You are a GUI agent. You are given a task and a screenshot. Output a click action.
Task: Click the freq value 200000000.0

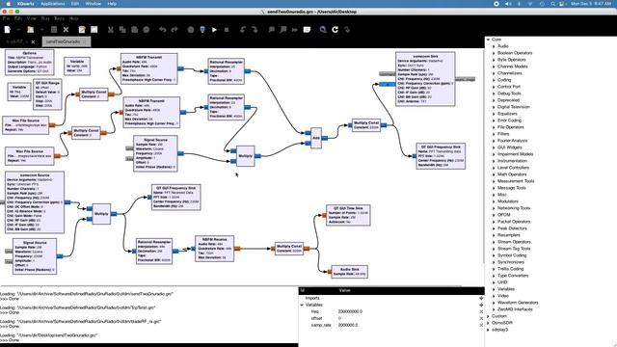click(350, 311)
